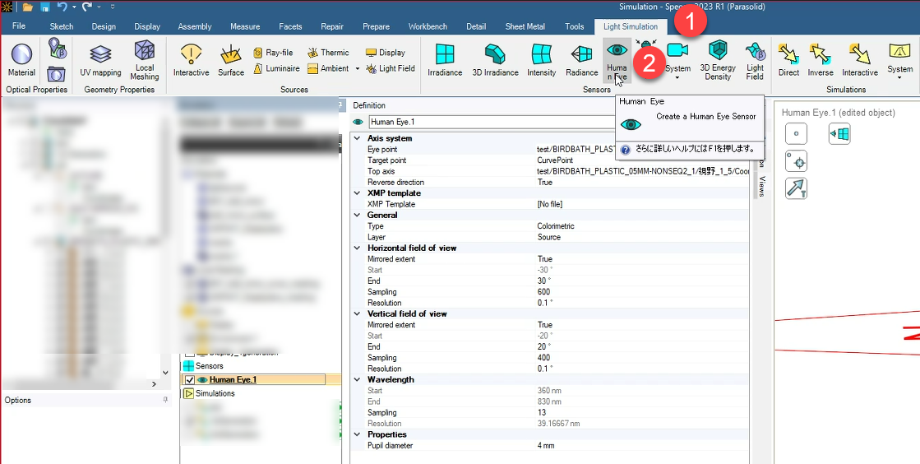The height and width of the screenshot is (464, 920).
Task: Click the target point picker in viewport
Action: (x=796, y=161)
